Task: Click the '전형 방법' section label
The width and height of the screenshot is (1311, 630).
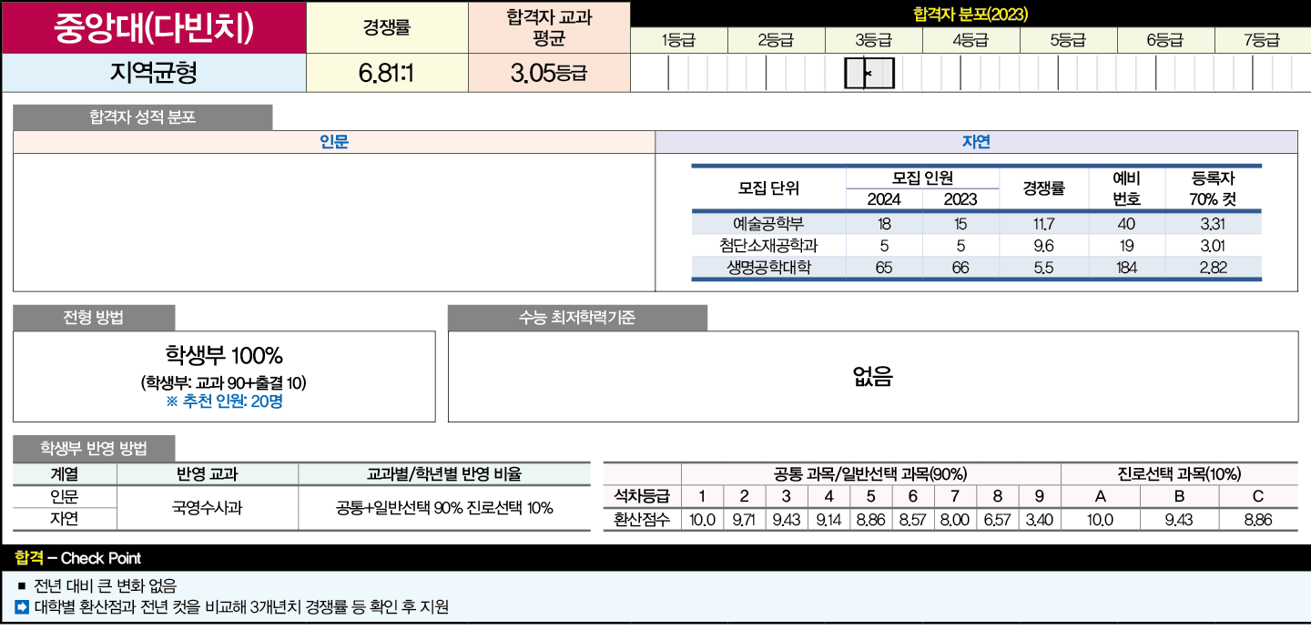Action: [94, 318]
